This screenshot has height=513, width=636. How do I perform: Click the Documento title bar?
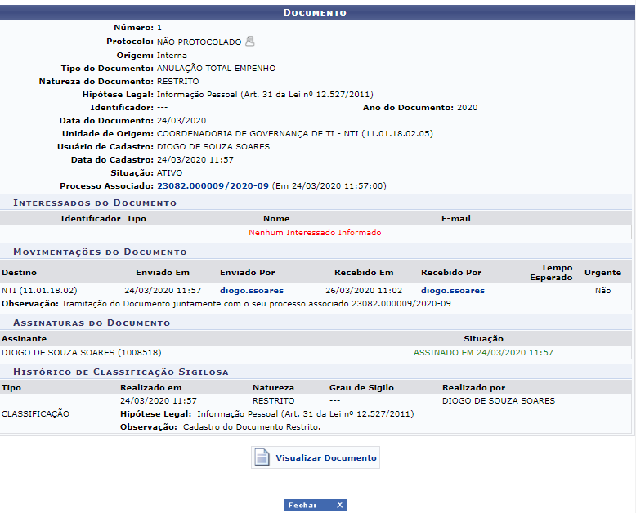[x=315, y=13]
